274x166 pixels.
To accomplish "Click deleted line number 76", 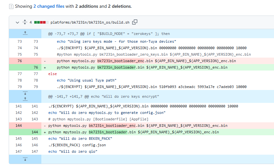I will coord(19,61).
